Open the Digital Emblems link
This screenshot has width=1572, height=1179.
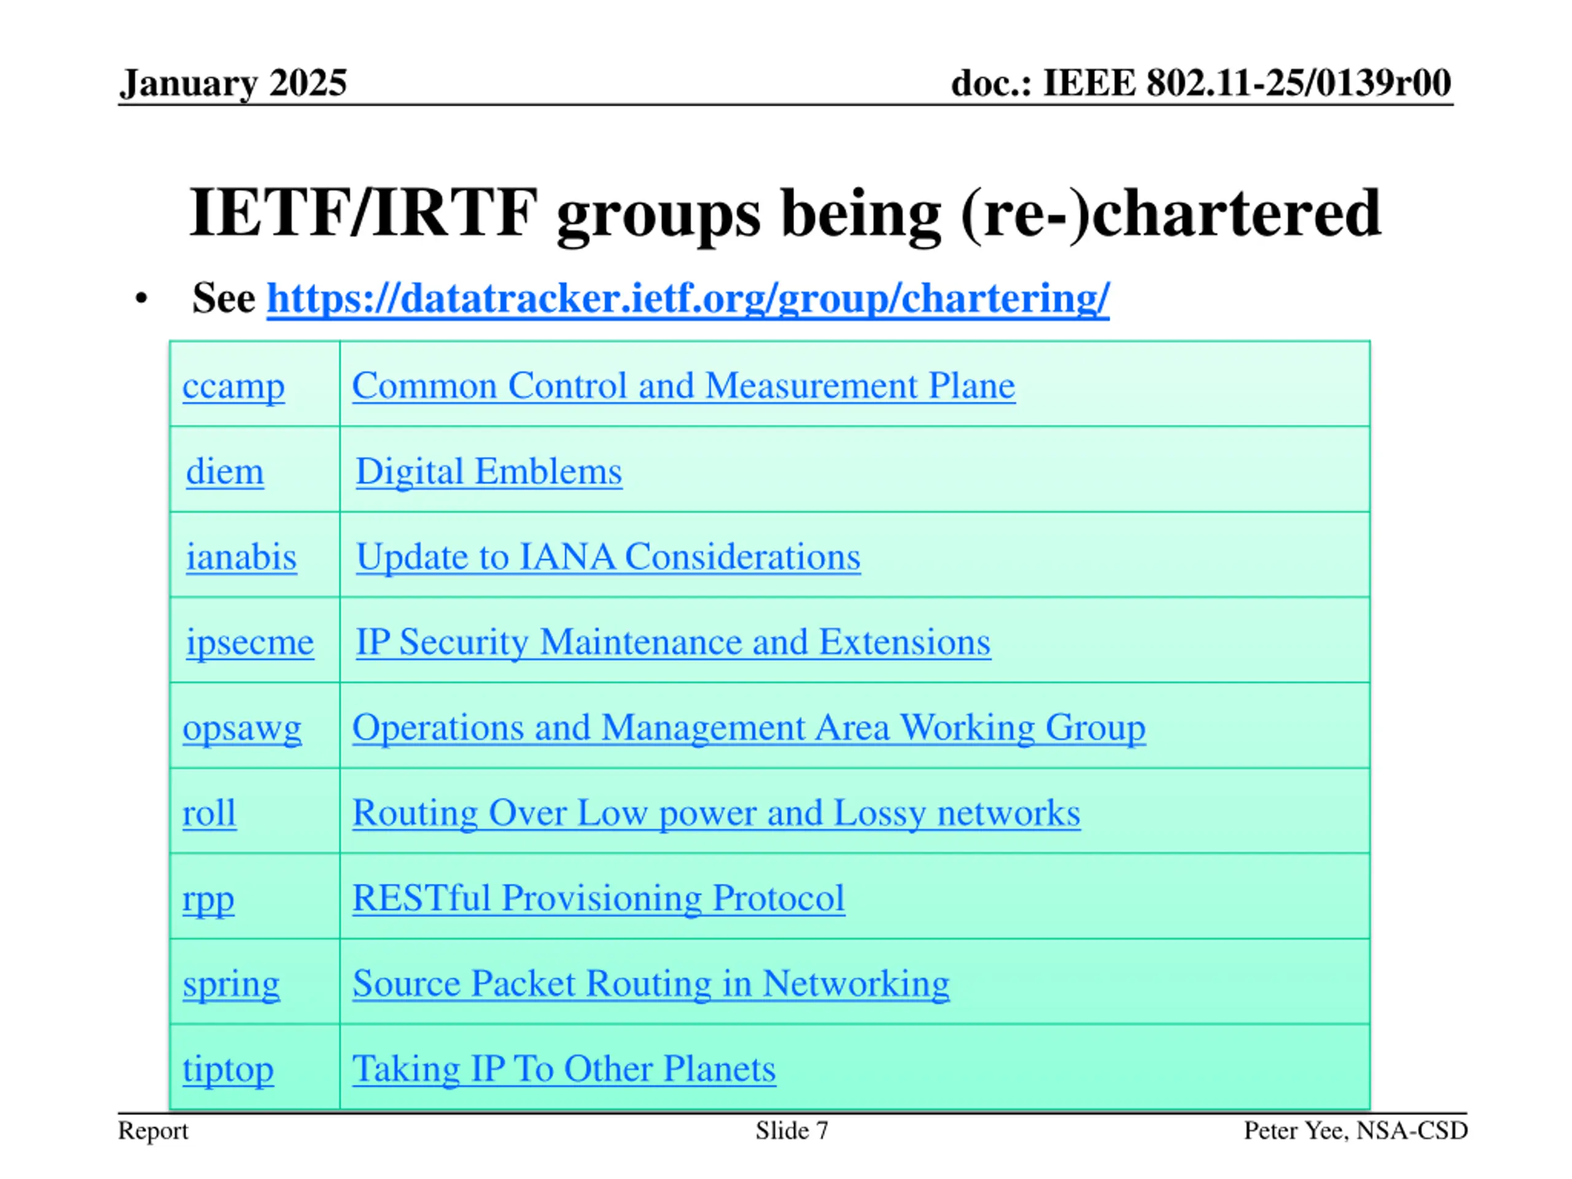(488, 471)
